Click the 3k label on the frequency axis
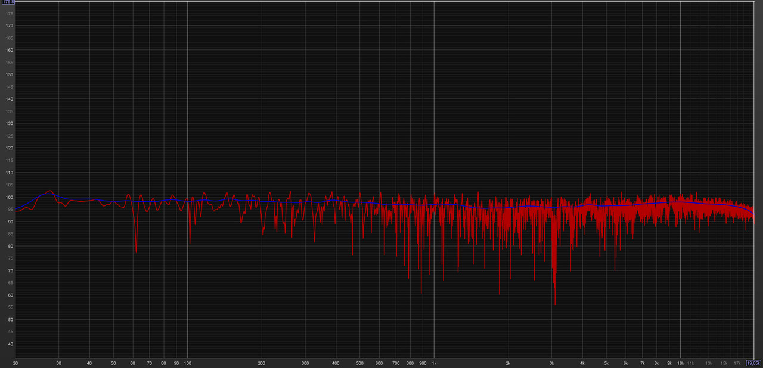763x368 pixels. click(x=551, y=363)
